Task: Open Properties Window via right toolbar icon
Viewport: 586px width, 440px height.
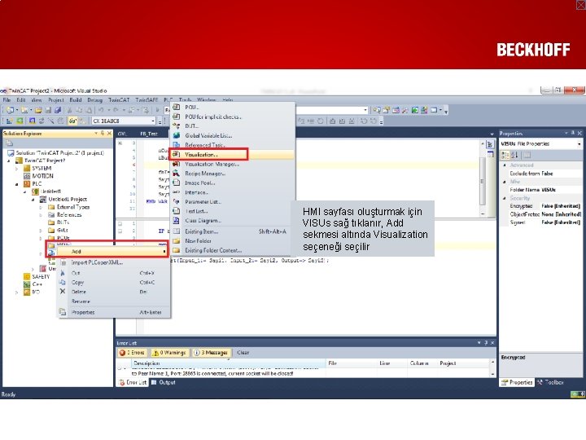Action: point(386,110)
